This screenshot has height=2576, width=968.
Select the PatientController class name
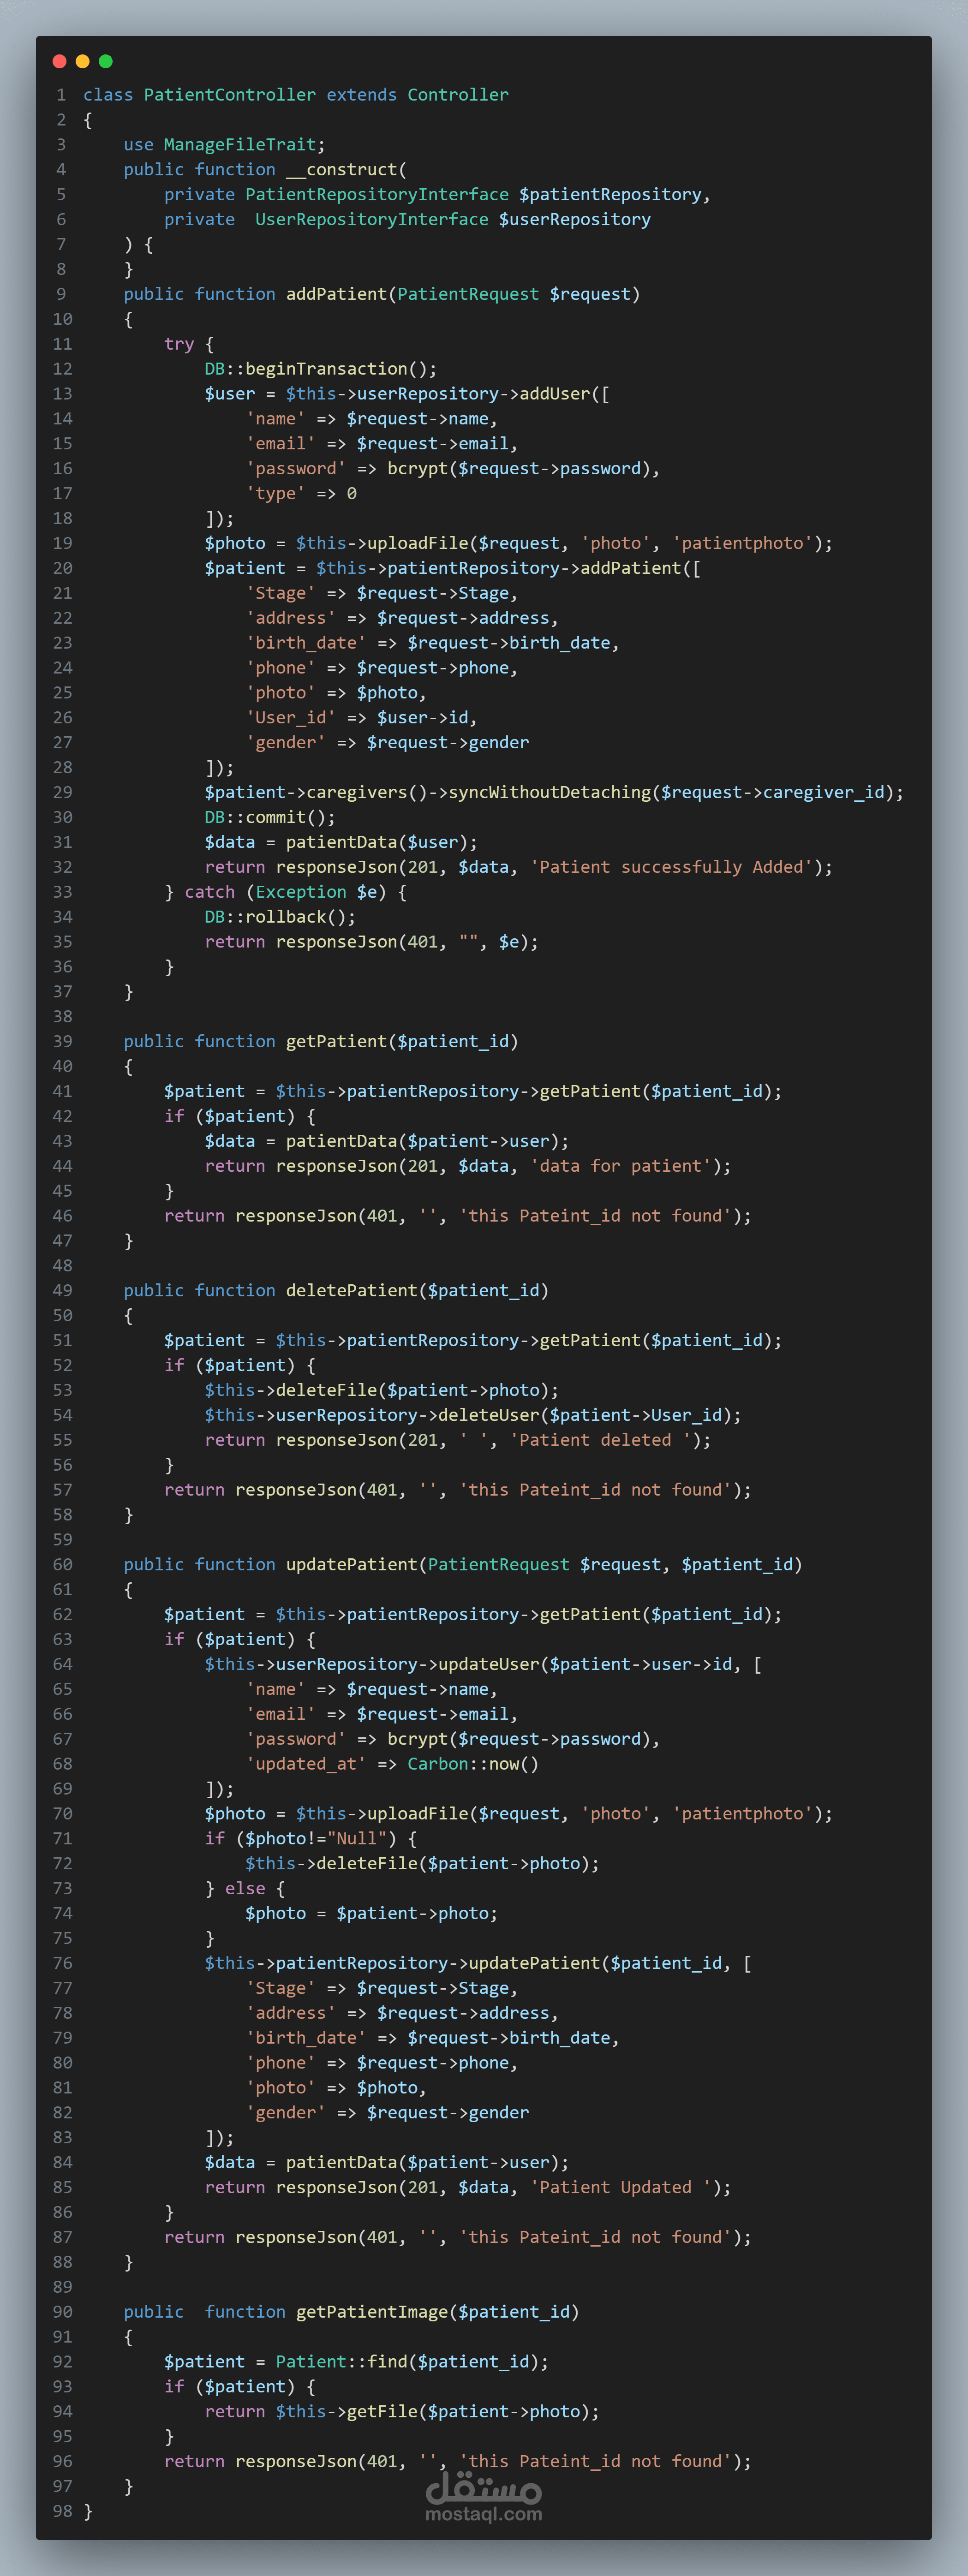pyautogui.click(x=230, y=95)
